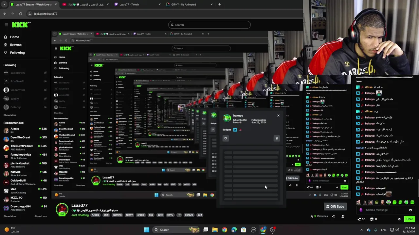Screen dimensions: 419x235
Task: Click the SWLO username in the main chat
Action: pos(360,148)
